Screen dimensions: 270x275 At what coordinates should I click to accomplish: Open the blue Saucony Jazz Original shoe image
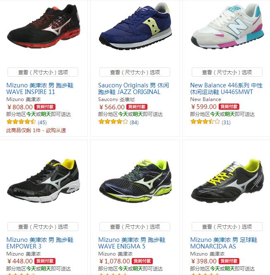tap(135, 26)
